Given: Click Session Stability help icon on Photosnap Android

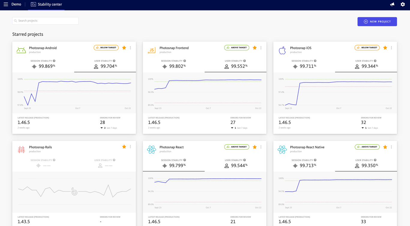Looking at the screenshot, I should click(54, 61).
